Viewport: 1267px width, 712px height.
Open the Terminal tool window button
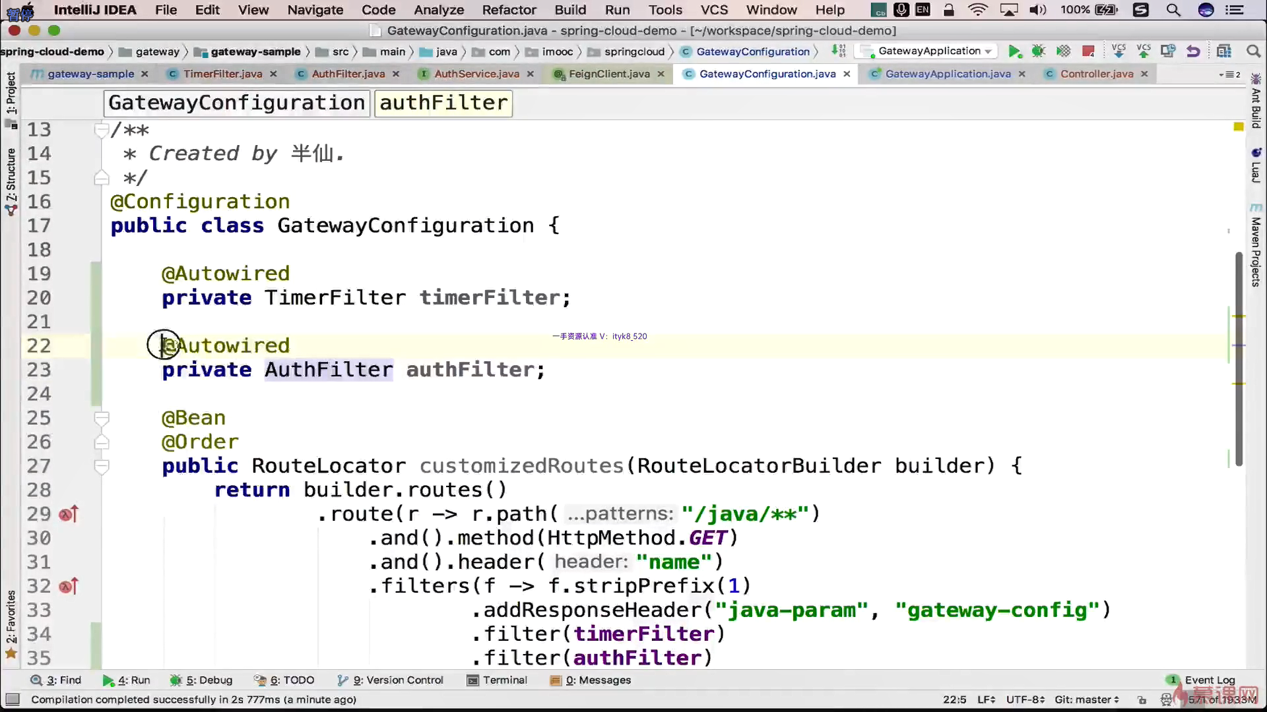click(497, 680)
